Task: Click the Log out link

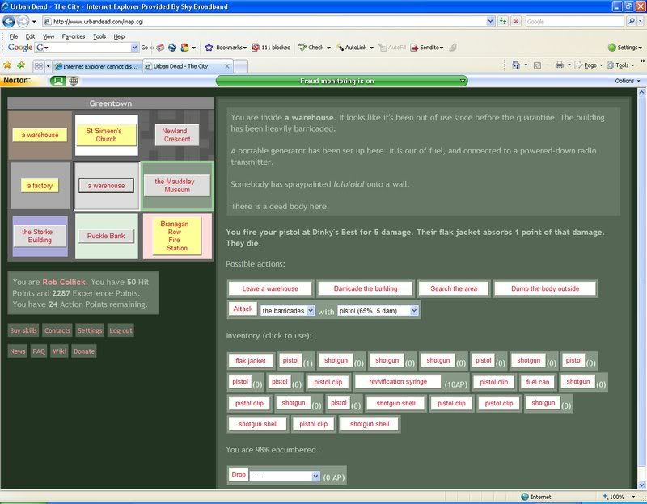Action: [121, 330]
